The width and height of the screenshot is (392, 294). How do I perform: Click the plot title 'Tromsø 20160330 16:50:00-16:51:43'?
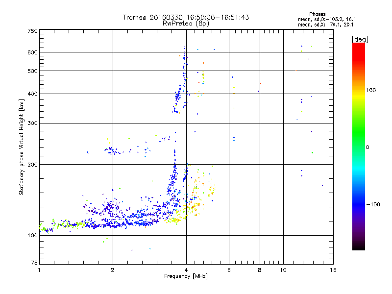click(186, 17)
